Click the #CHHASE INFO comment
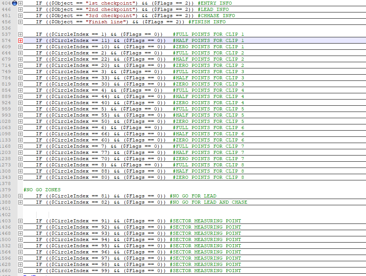The height and width of the screenshot is (276, 366). point(216,16)
